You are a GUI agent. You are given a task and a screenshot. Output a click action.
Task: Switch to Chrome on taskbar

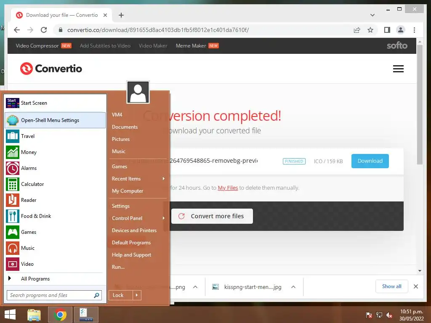pos(60,315)
